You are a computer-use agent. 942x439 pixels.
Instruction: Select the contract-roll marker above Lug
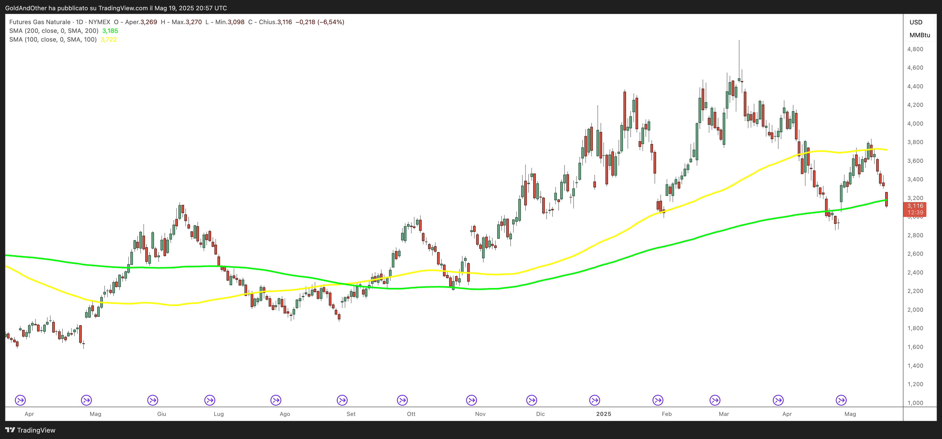point(210,400)
